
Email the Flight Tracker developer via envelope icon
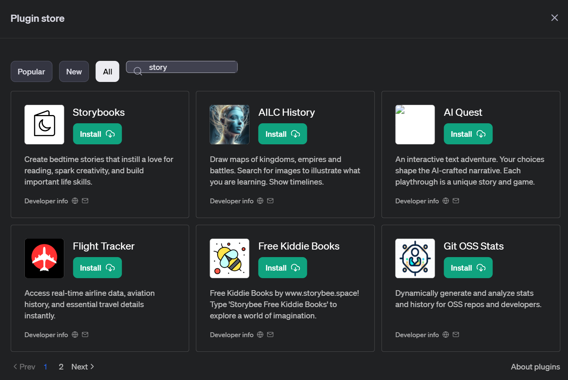tap(85, 335)
